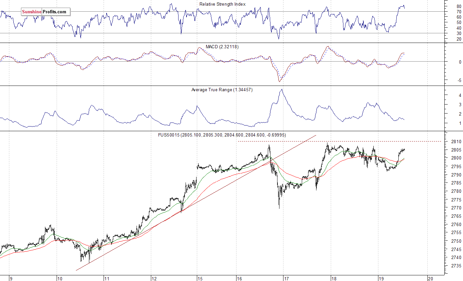Click the Average True Range (1.34457) title

click(x=222, y=90)
